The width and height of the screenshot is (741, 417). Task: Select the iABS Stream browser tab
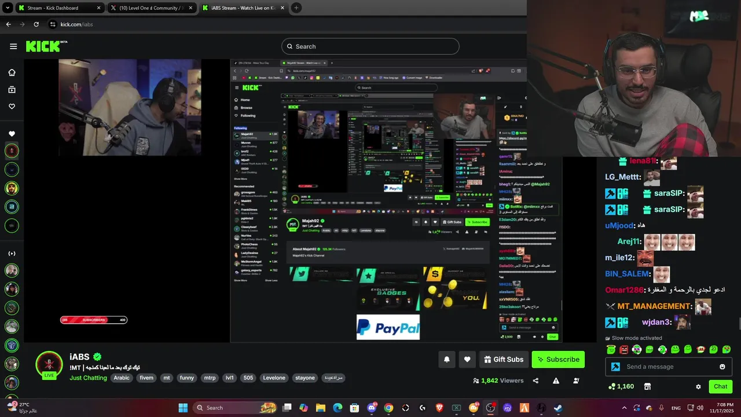[243, 8]
